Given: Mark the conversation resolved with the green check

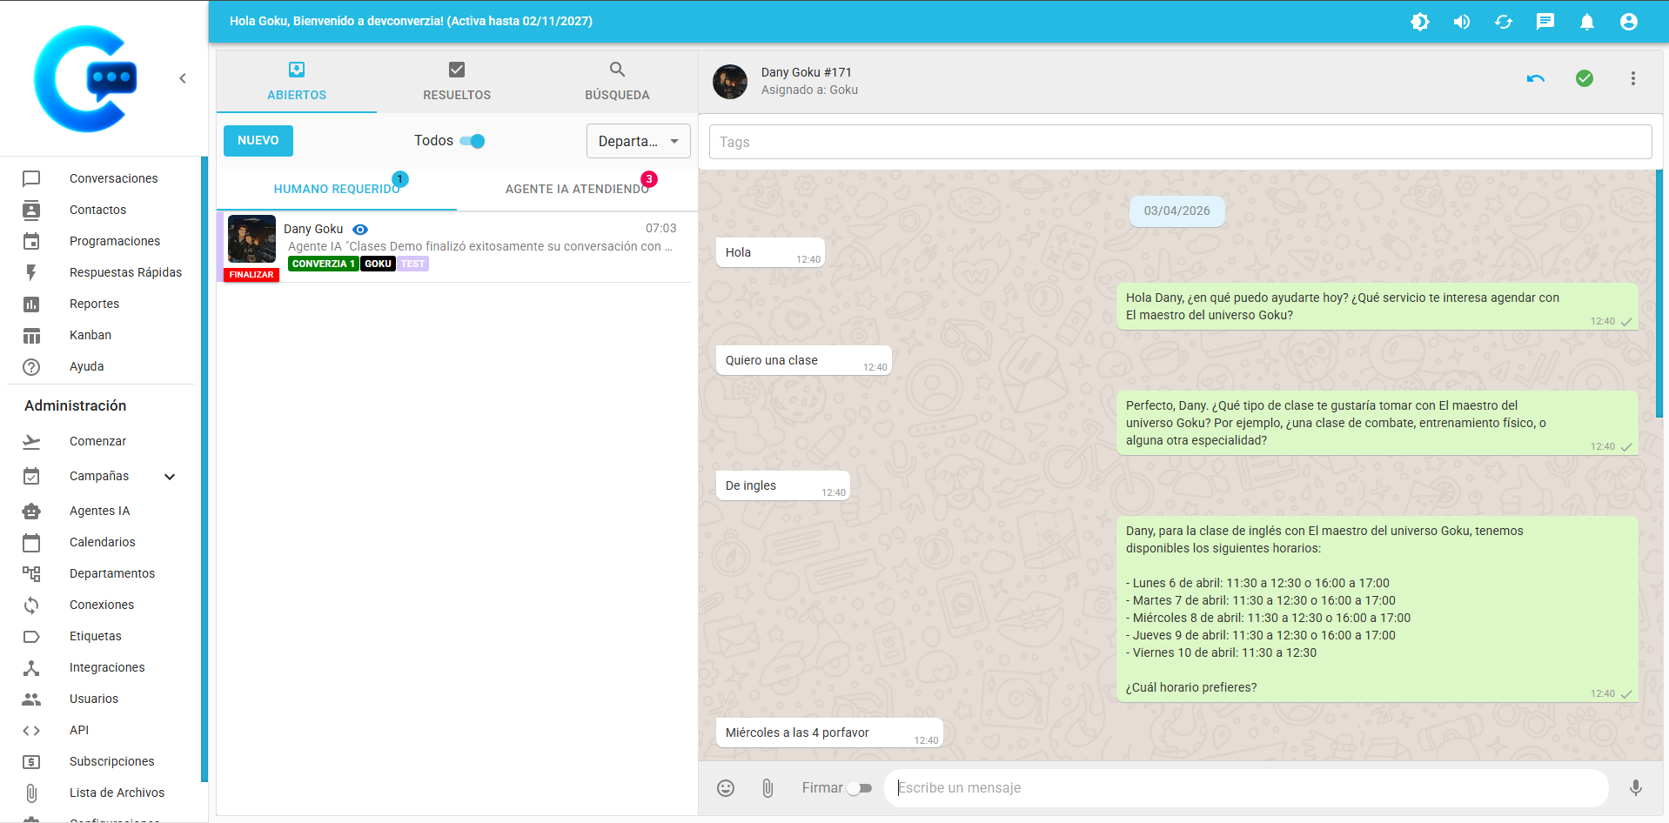Looking at the screenshot, I should [x=1584, y=78].
